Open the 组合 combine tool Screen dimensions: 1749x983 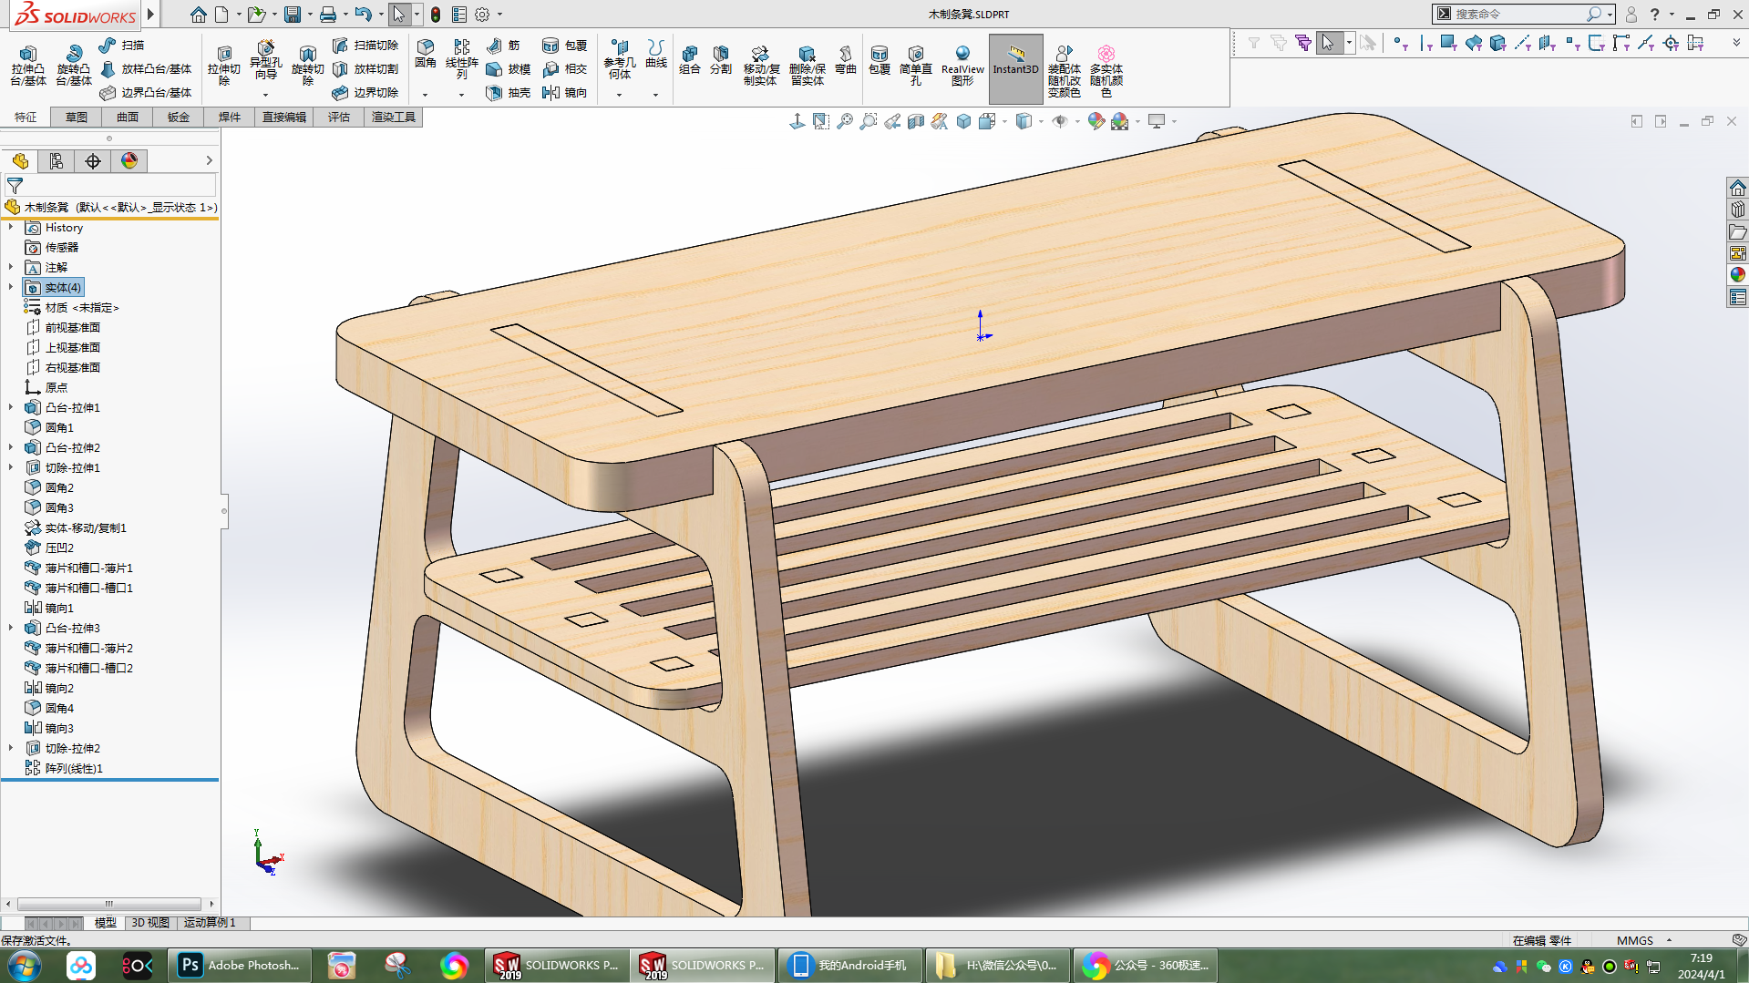tap(690, 59)
